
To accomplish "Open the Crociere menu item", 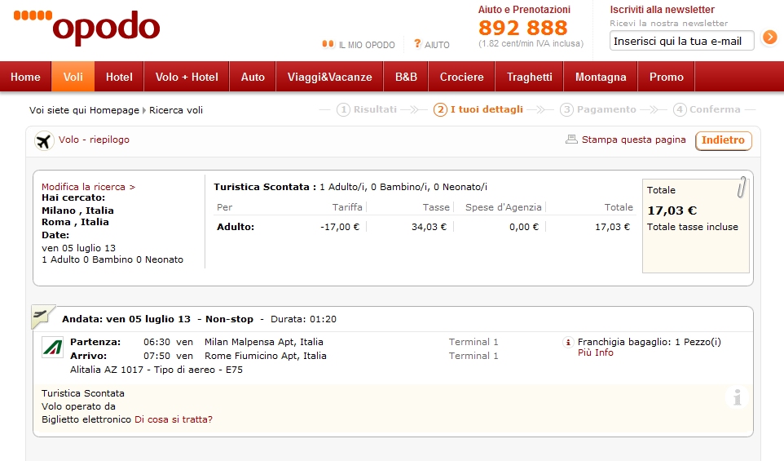I will tap(461, 77).
